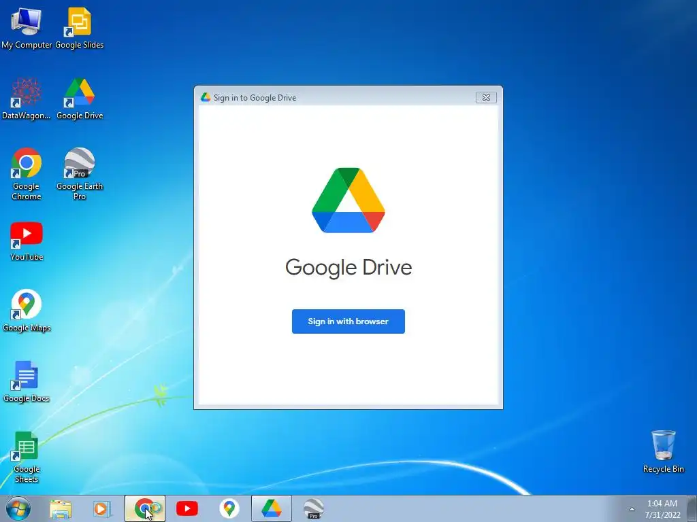Click the Show desktop strip at taskbar end
The width and height of the screenshot is (697, 522).
click(692, 508)
